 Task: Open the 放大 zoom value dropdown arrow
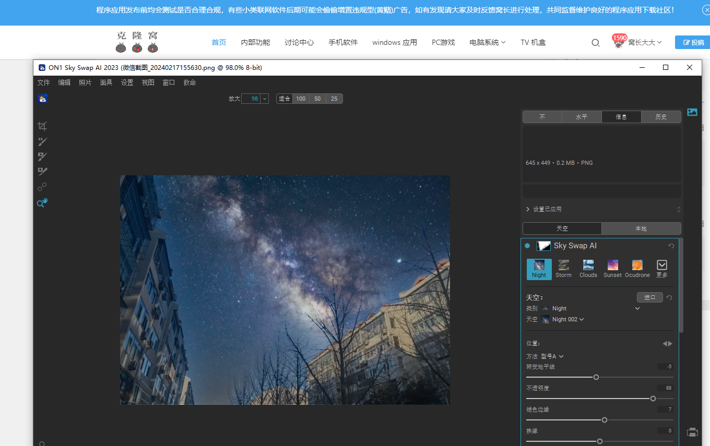point(264,99)
